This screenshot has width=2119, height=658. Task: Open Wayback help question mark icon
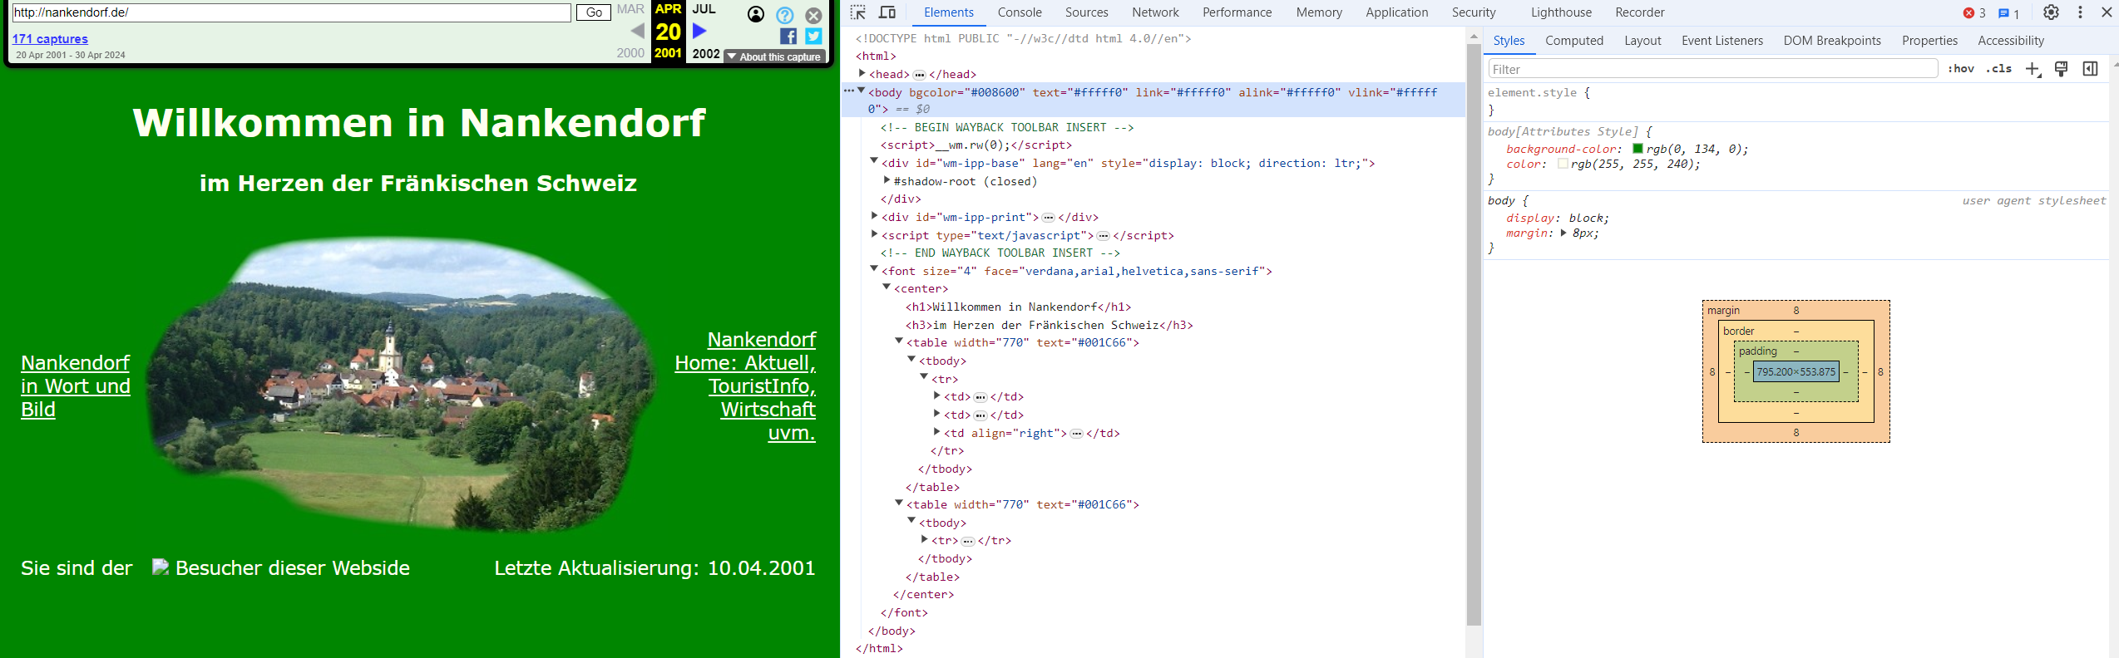[x=785, y=15]
